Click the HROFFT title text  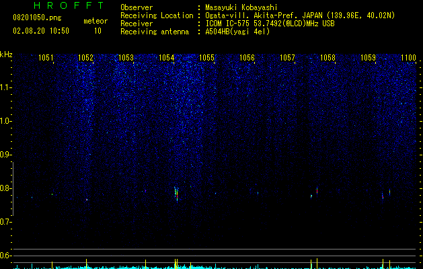click(x=69, y=5)
